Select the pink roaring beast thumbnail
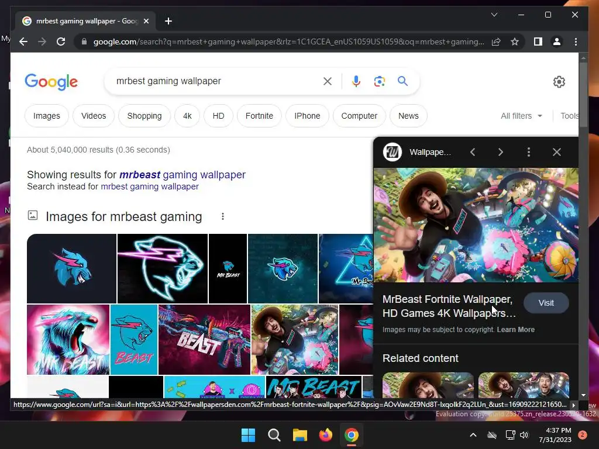Viewport: 599px width, 449px height. pyautogui.click(x=68, y=340)
